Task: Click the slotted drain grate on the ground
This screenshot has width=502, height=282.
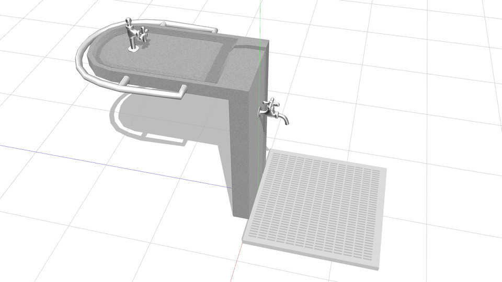Action: click(x=318, y=204)
